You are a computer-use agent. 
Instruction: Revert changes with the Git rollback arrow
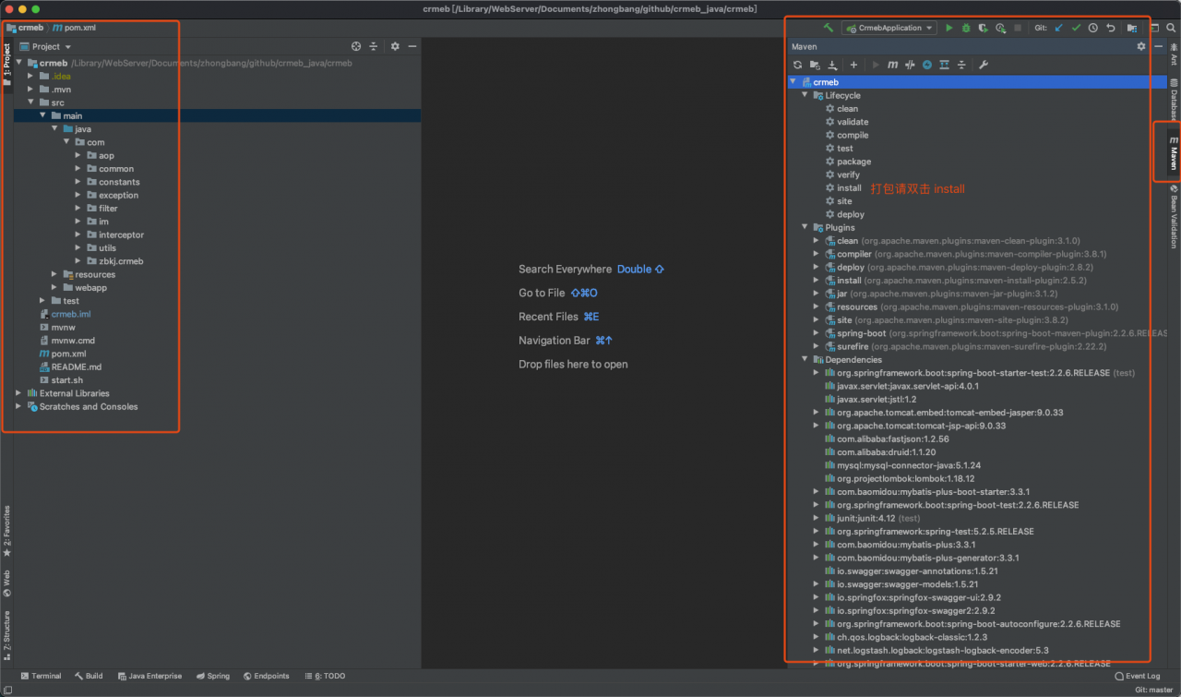1111,28
